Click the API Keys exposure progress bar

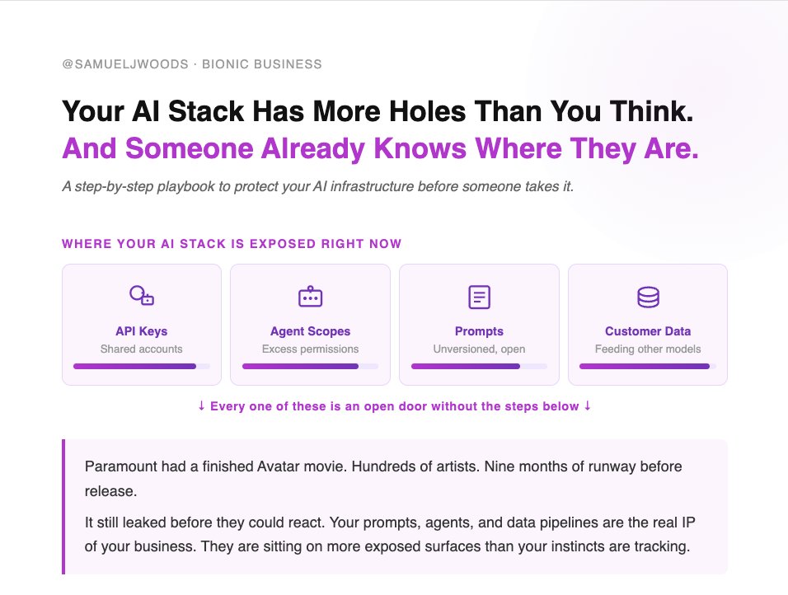point(142,367)
